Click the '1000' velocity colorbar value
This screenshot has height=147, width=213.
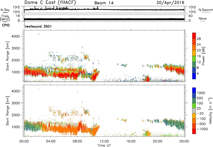(201, 93)
